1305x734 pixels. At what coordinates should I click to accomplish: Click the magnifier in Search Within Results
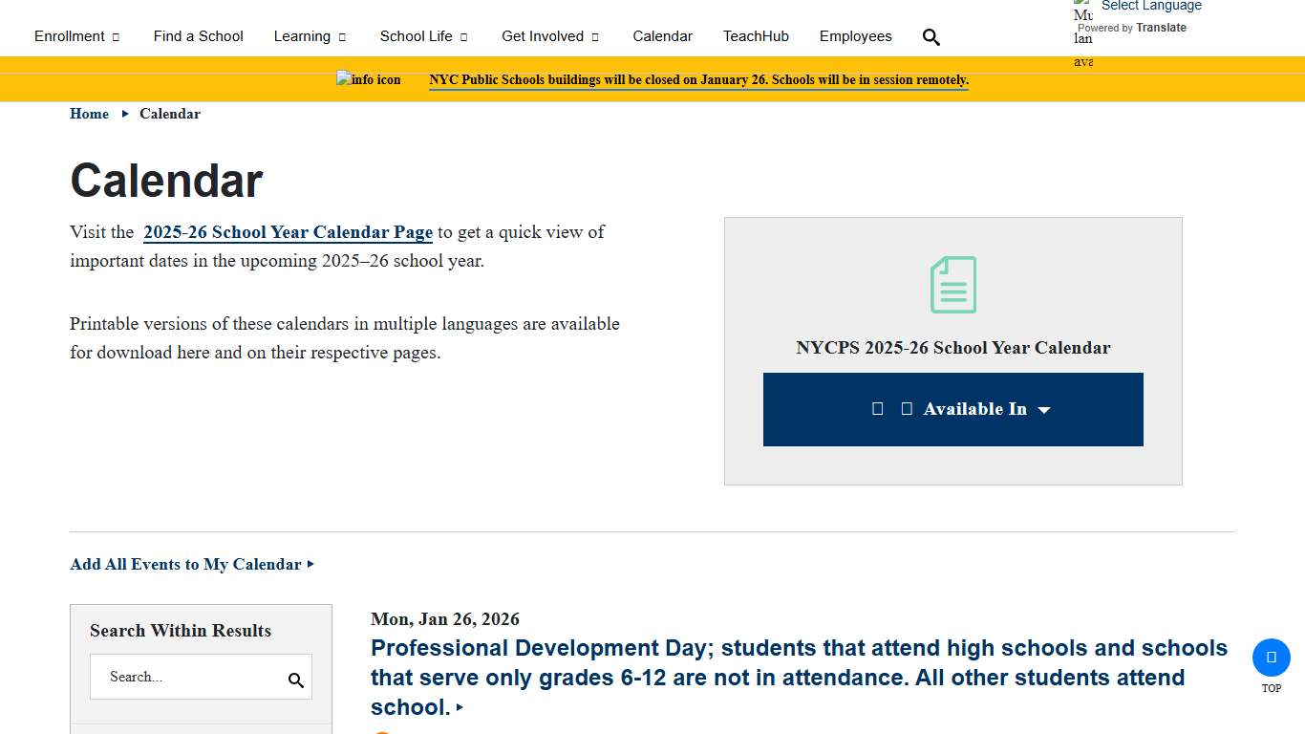tap(296, 680)
